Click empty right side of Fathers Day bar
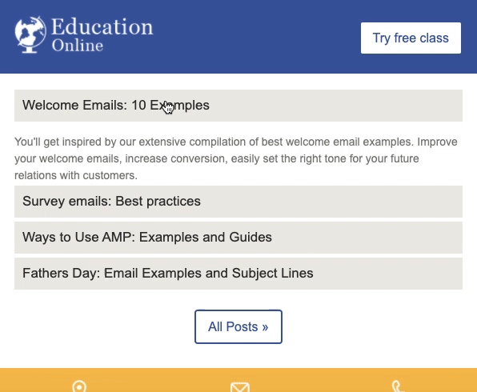Screen dimensions: 477x392 tap(390, 273)
